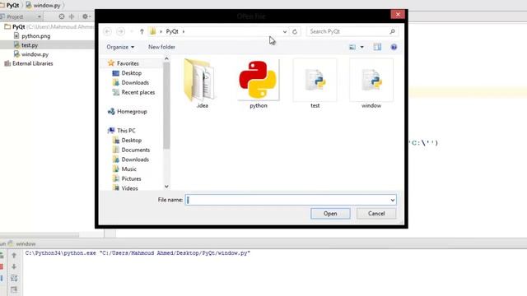
Task: Select This PC in the navigation pane
Action: pos(126,131)
